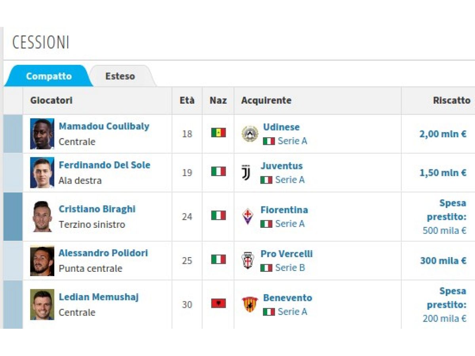Open Mamadou Coulibaly player profile link
The width and height of the screenshot is (475, 356).
click(x=104, y=126)
